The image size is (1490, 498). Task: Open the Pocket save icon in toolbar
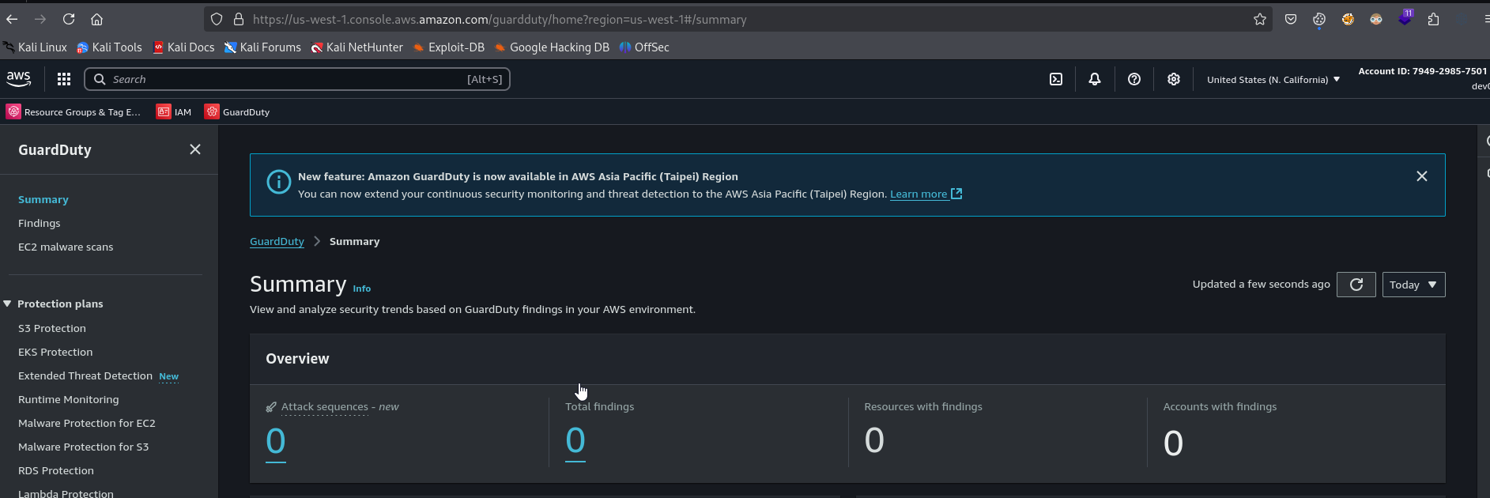pos(1291,19)
